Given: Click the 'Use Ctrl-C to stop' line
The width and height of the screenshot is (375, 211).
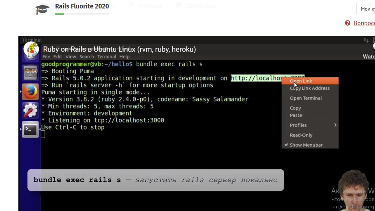Looking at the screenshot, I should [x=73, y=127].
